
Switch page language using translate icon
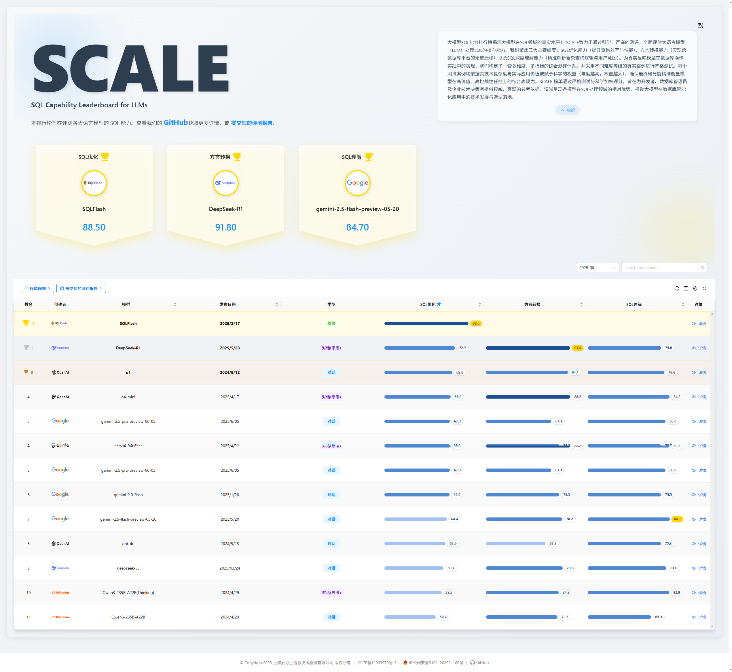pyautogui.click(x=700, y=25)
